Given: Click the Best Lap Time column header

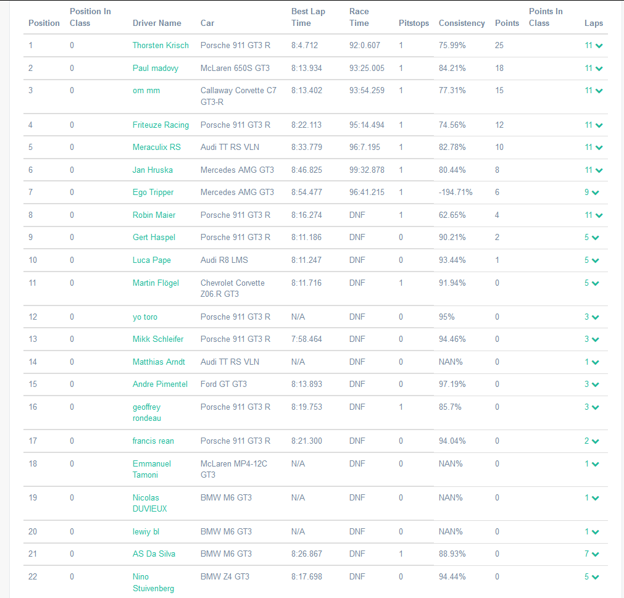Looking at the screenshot, I should pos(308,17).
